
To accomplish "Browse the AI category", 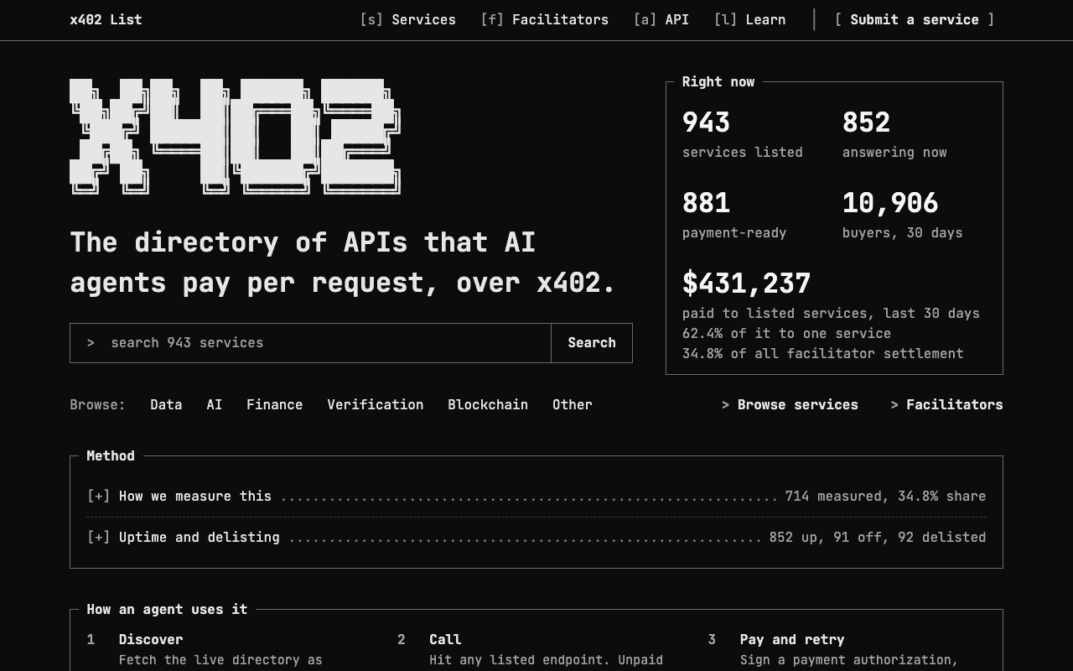I will point(215,404).
